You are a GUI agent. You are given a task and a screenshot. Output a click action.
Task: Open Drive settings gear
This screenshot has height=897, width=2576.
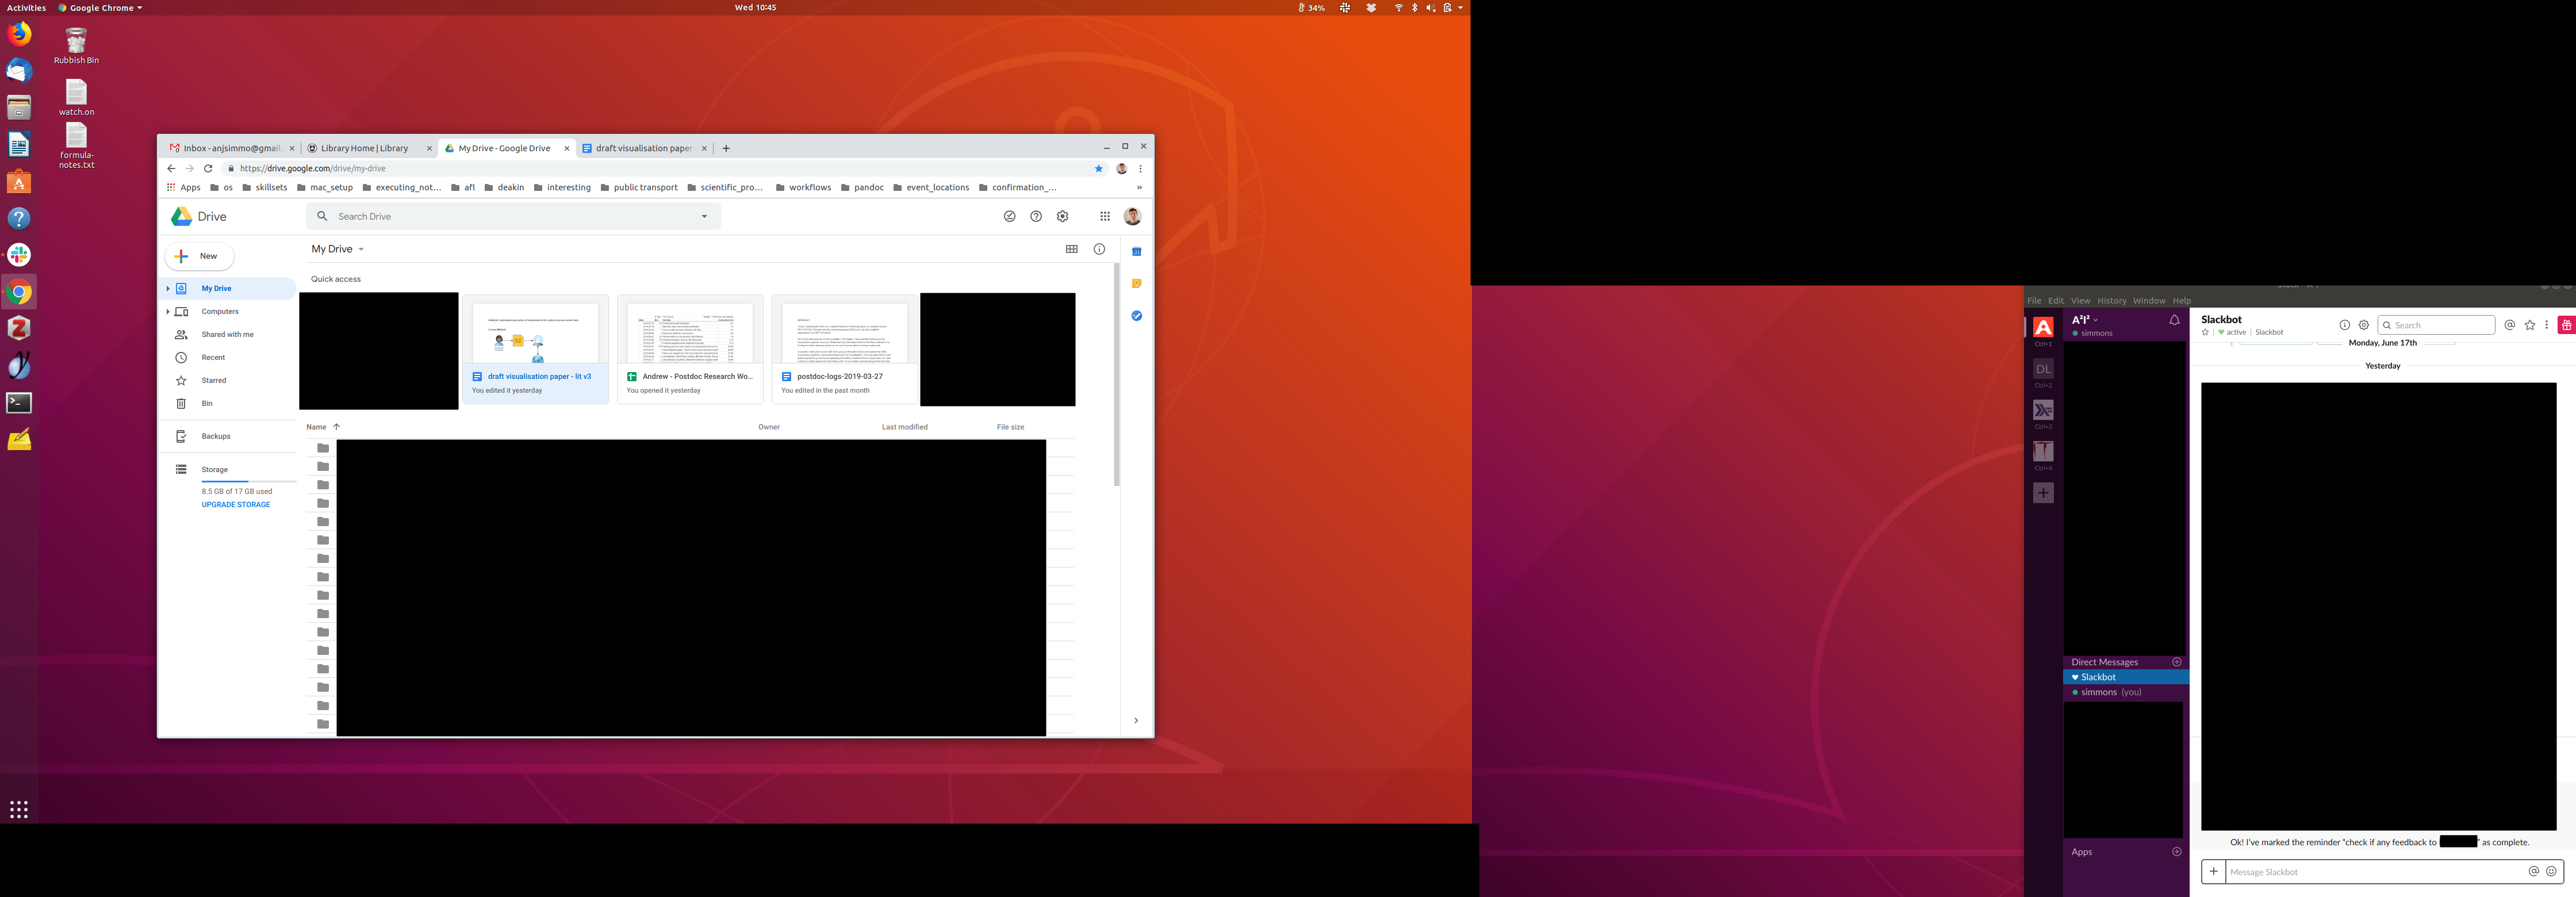1063,216
